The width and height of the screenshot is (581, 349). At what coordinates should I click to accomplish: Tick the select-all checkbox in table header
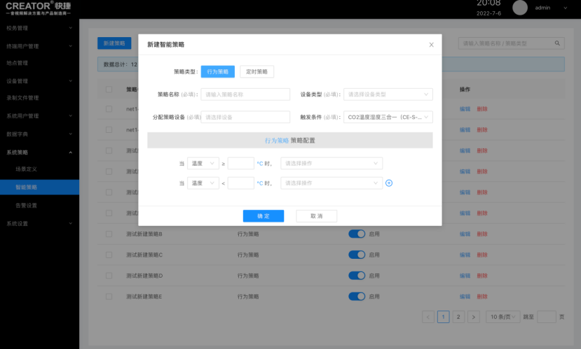tap(109, 90)
